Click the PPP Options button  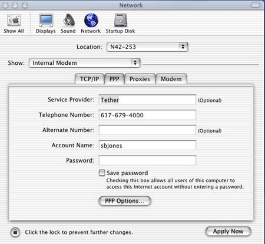coord(125,201)
